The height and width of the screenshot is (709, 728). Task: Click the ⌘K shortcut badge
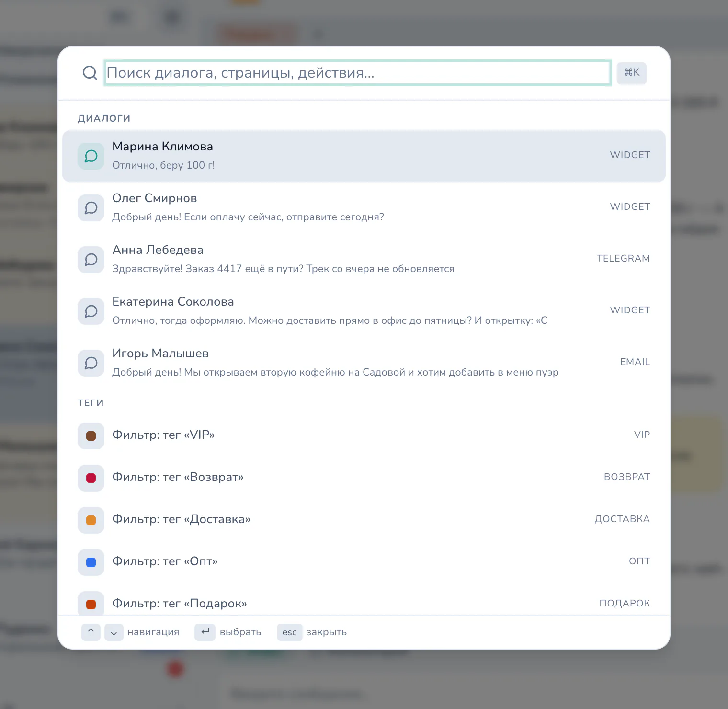tap(632, 73)
